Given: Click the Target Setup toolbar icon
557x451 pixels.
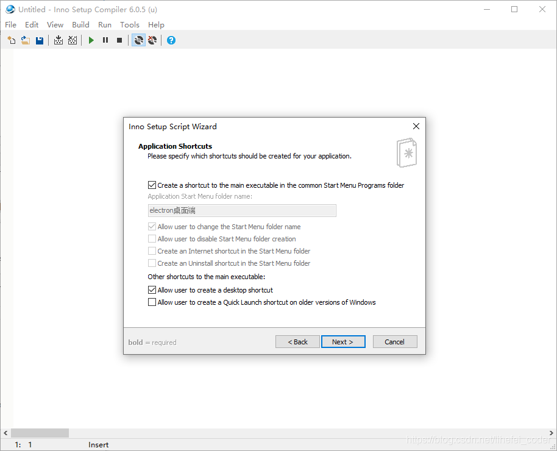Looking at the screenshot, I should pos(138,40).
